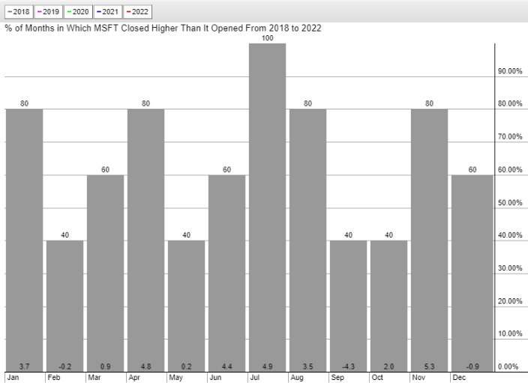Click the 40.00% y-axis label

[x=510, y=235]
